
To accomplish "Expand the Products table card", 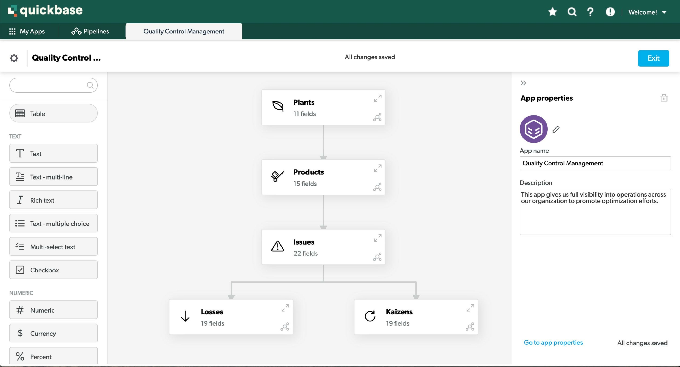I will click(x=377, y=168).
